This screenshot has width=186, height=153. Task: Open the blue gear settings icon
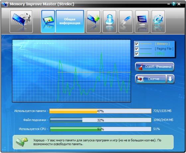(158, 21)
